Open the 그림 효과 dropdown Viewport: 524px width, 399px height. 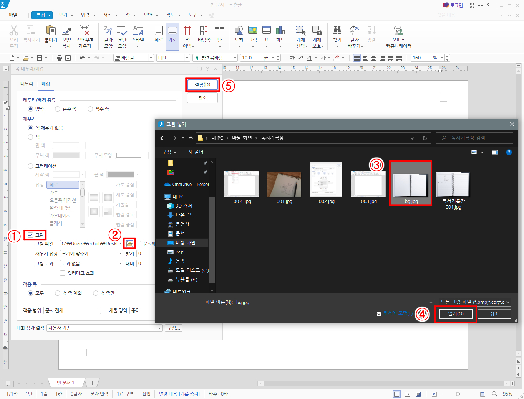point(91,264)
